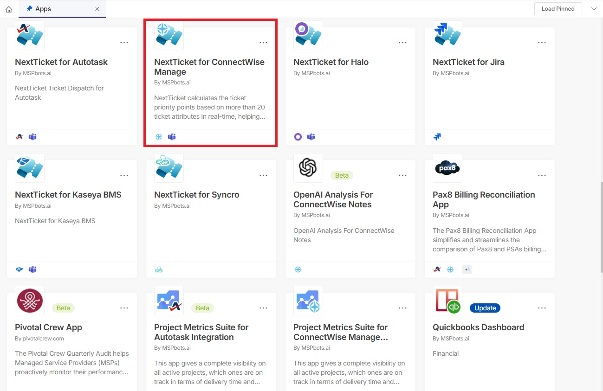The image size is (603, 391).
Task: Click the NextTicket for Jira app logo
Action: [447, 35]
